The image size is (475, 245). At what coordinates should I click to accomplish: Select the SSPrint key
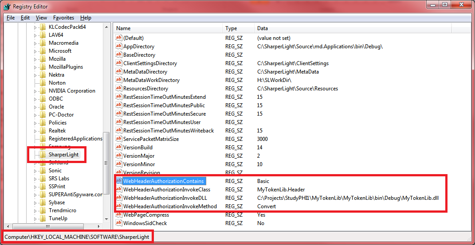(x=57, y=187)
